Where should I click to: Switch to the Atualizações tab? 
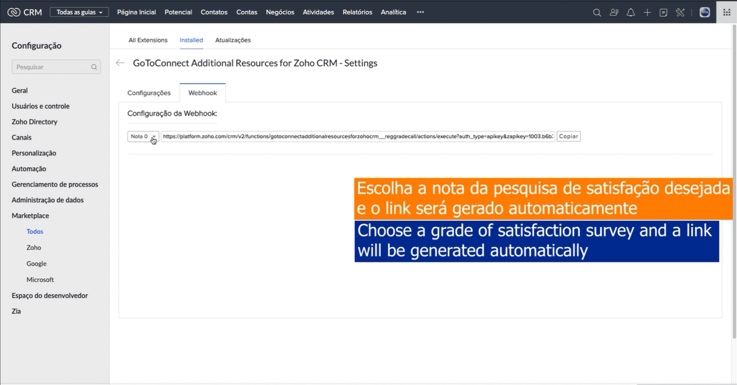click(233, 40)
